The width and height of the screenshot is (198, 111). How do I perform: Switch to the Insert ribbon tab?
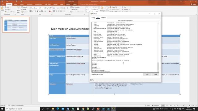click(x=15, y=4)
